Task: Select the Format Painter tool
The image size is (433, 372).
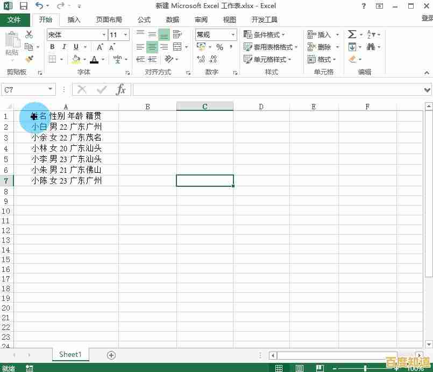Action: [30, 58]
